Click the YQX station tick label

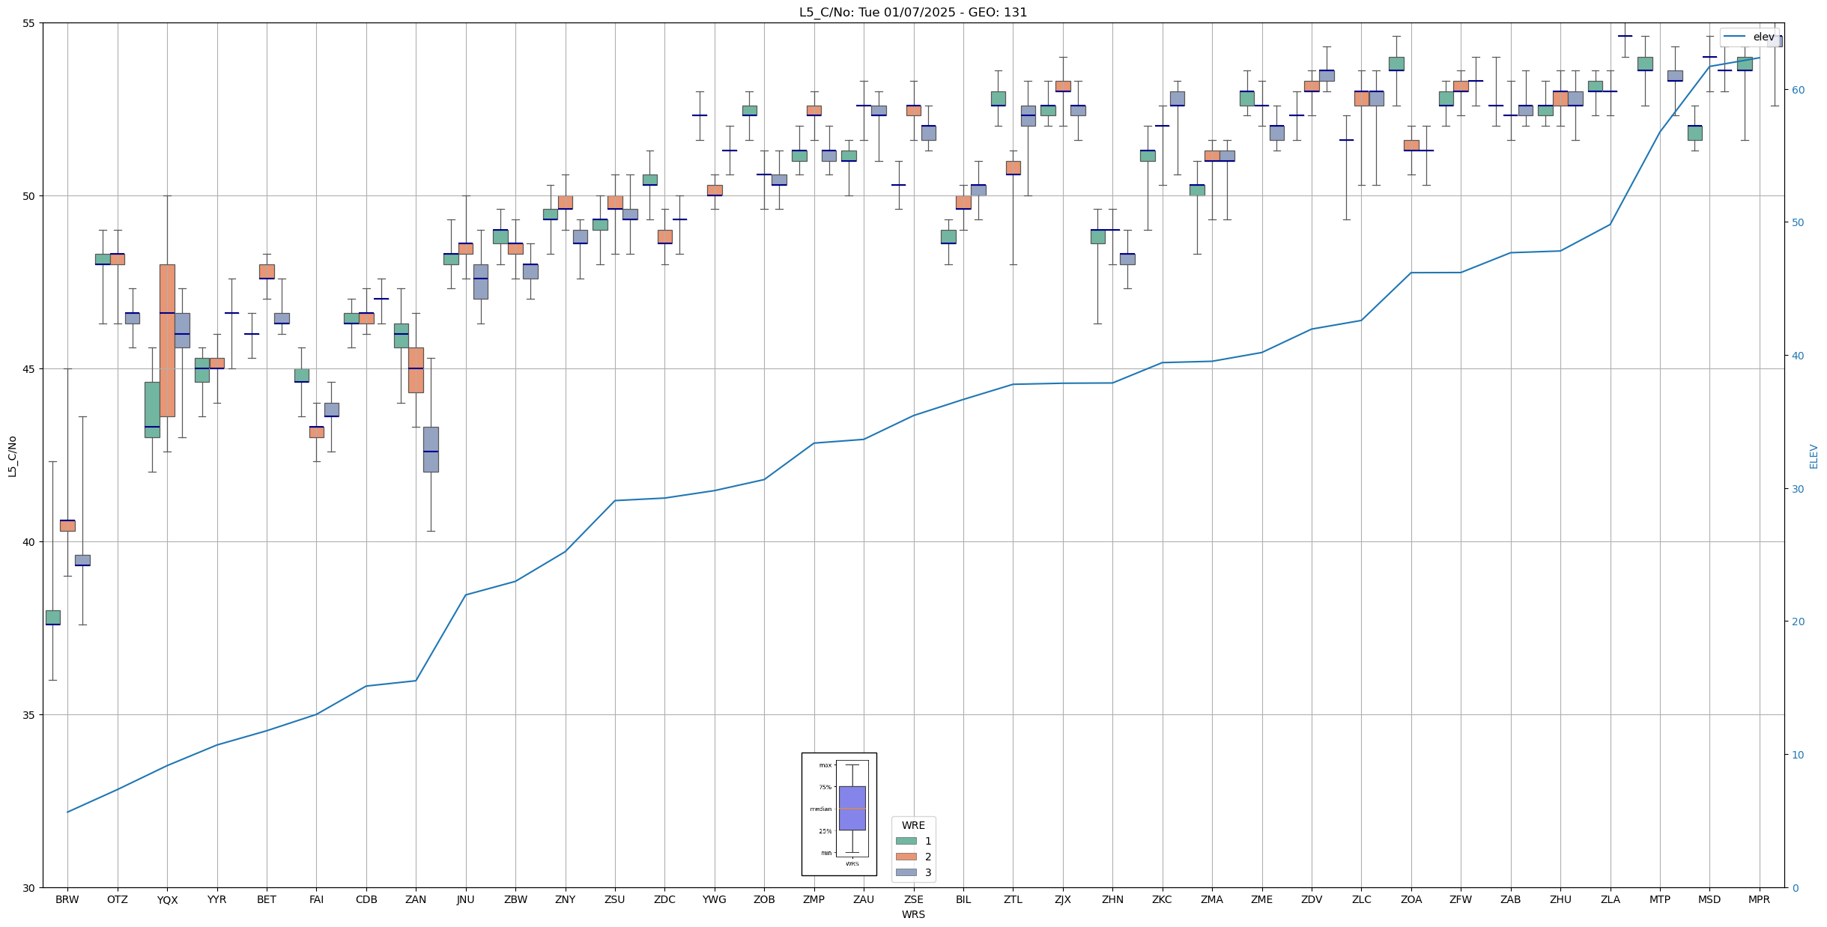(167, 900)
